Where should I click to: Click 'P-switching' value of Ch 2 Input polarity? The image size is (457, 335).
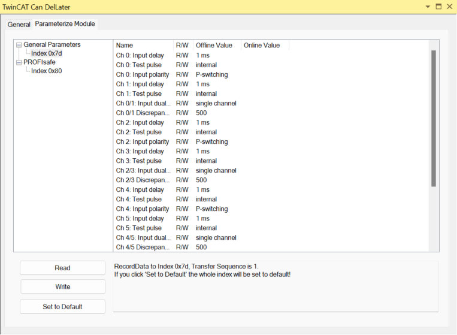[211, 141]
